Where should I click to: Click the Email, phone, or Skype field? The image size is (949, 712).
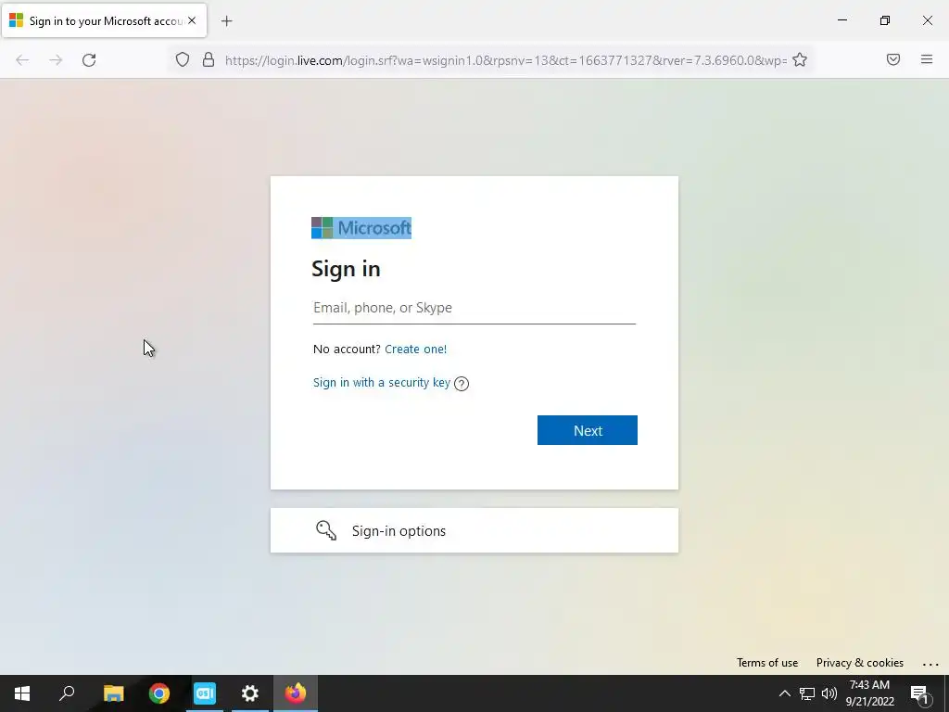tap(474, 308)
